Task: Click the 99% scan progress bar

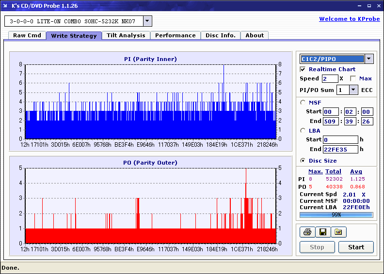Action: tap(336, 214)
